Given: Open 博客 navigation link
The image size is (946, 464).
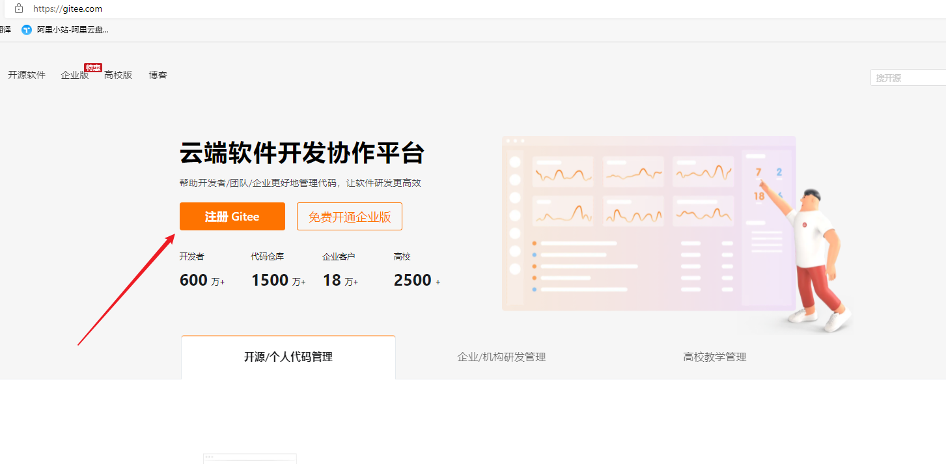Looking at the screenshot, I should (x=158, y=75).
